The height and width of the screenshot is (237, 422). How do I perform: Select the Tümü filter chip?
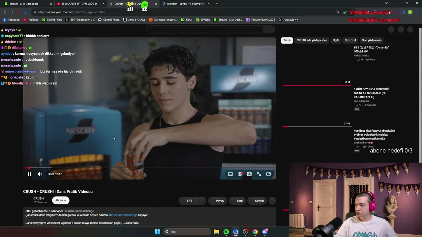pyautogui.click(x=287, y=40)
